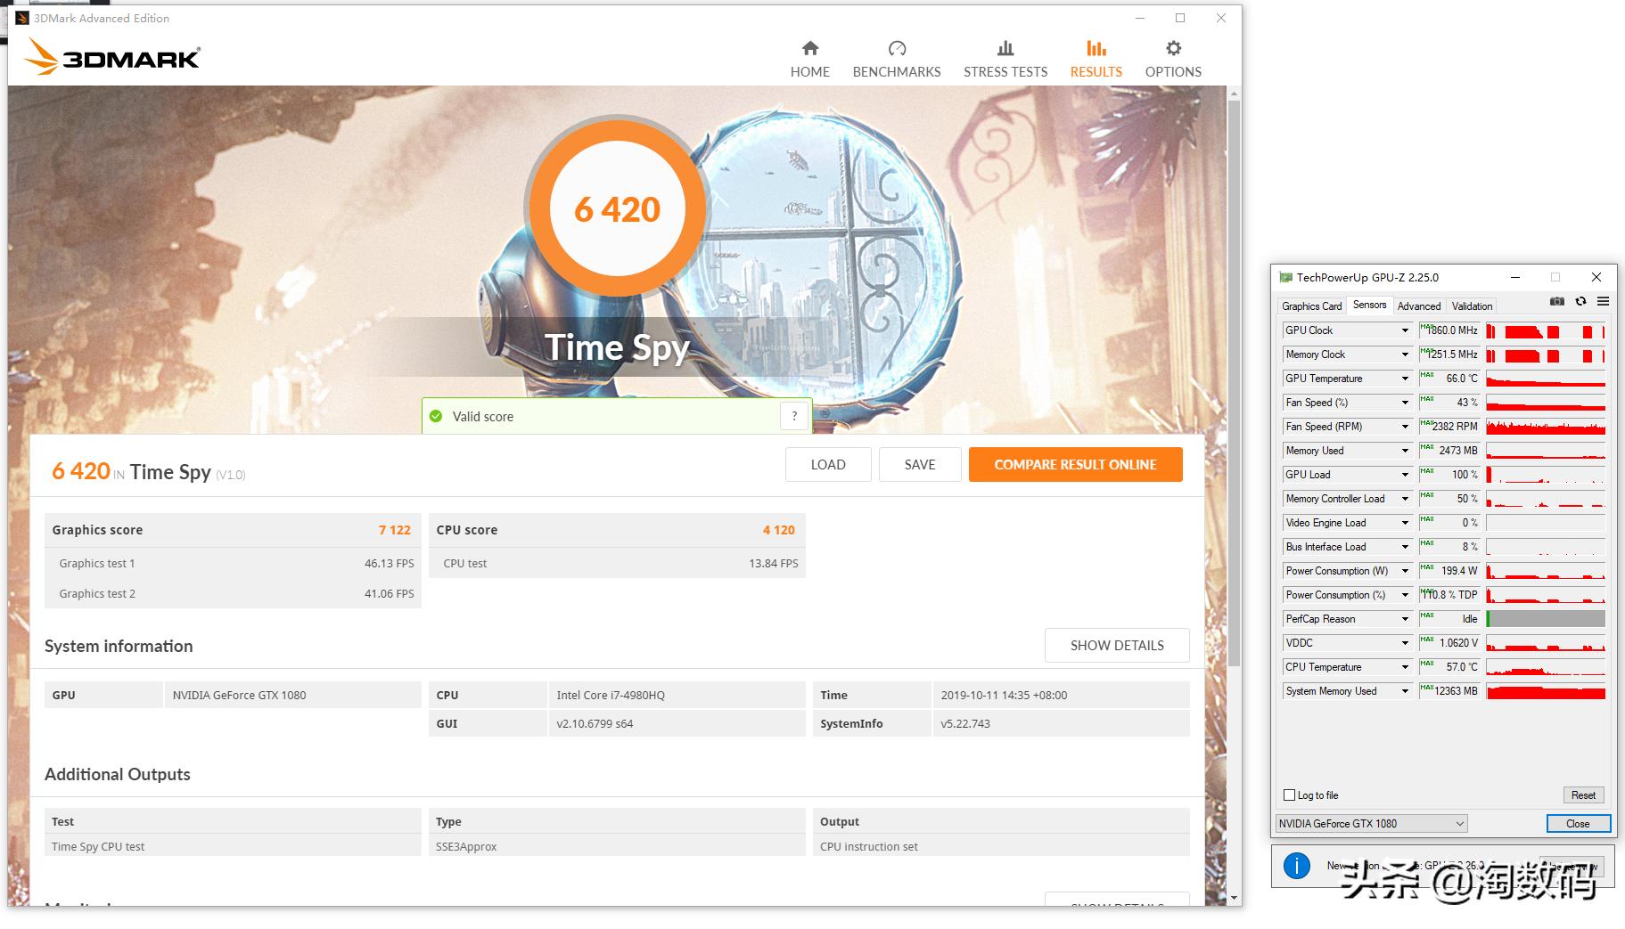Click COMPARE RESULT ONLINE
The width and height of the screenshot is (1625, 929).
coord(1075,464)
